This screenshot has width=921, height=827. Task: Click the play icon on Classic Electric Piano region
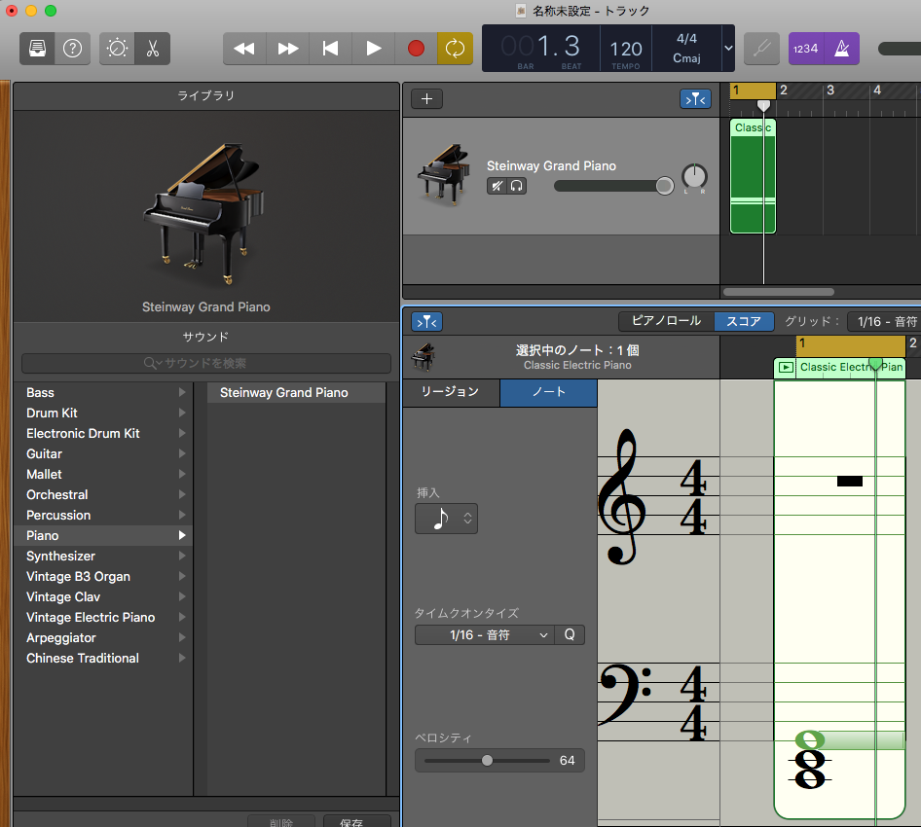[786, 368]
